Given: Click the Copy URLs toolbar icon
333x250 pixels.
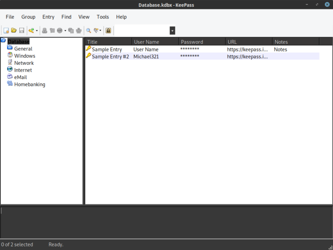Looking at the screenshot, I should coord(71,30).
